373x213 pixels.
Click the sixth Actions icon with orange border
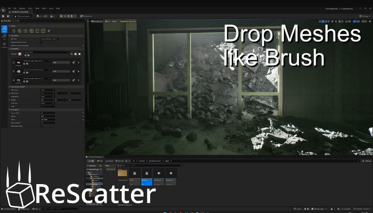[x=43, y=31]
